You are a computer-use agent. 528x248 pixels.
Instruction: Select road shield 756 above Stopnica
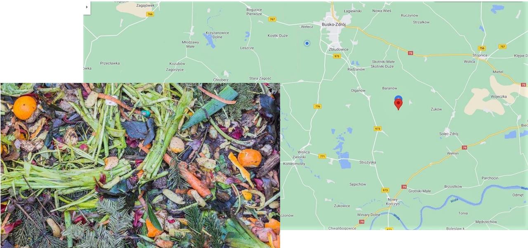482,48
